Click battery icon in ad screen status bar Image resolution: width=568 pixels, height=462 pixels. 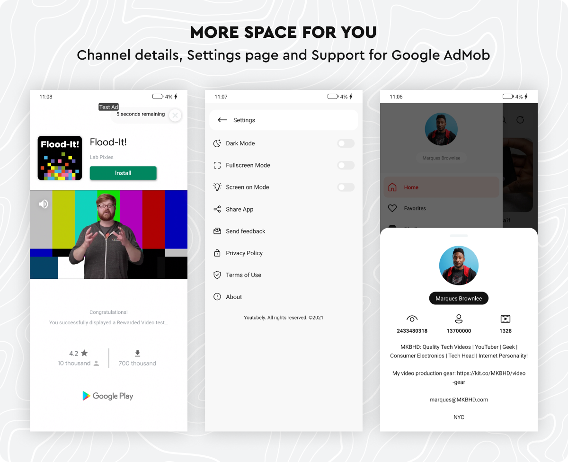158,97
